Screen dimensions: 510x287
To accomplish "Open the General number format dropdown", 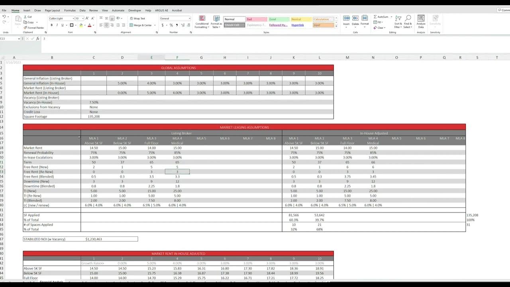I will click(x=189, y=18).
